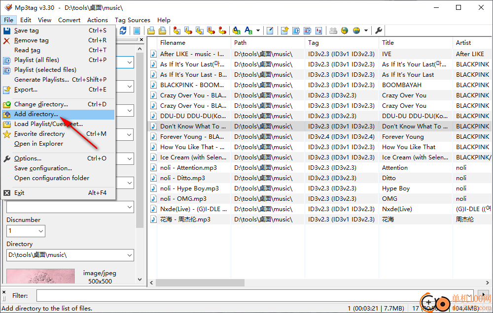Image resolution: width=493 pixels, height=313 pixels.
Task: Click the Add directory toolbar icon
Action: pos(162,31)
